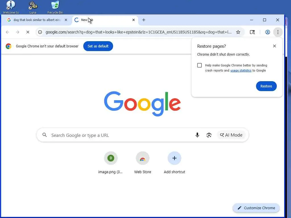The width and height of the screenshot is (291, 218).
Task: Click the Chrome logo in default browser bar
Action: coord(8,46)
